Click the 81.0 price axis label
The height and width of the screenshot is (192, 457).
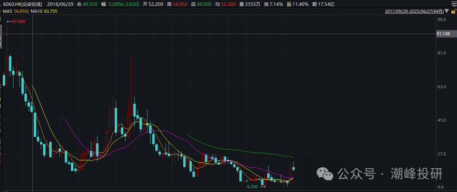(x=442, y=53)
